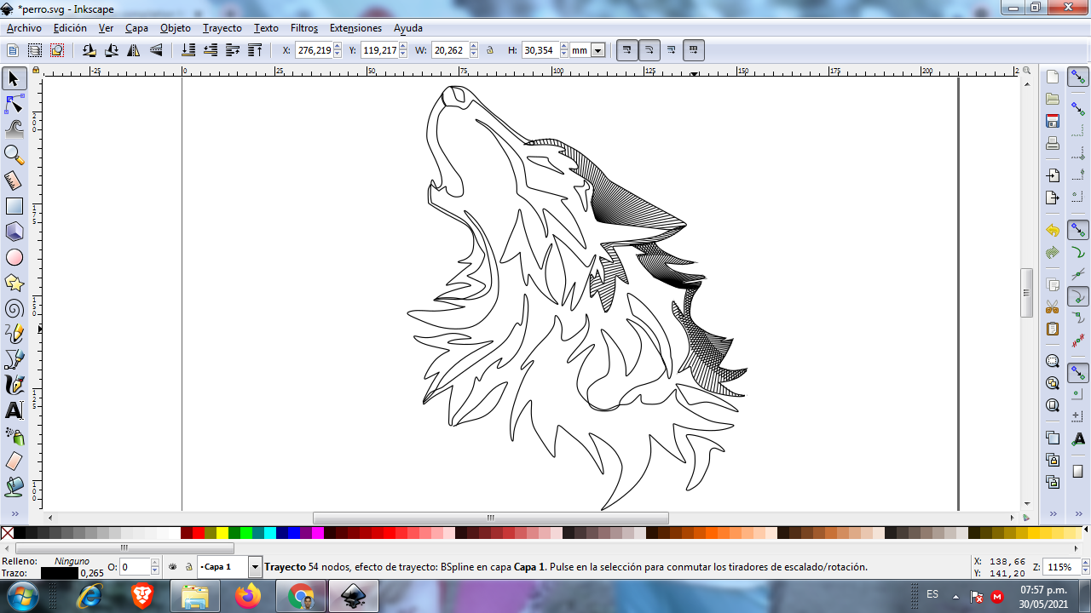Screen dimensions: 1091x613
Task: Increase the Y position value
Action: point(403,47)
